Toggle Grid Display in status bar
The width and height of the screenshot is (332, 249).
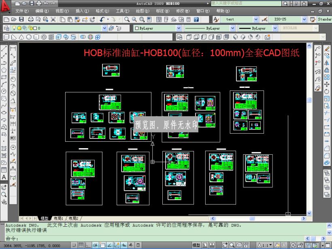pos(81,245)
